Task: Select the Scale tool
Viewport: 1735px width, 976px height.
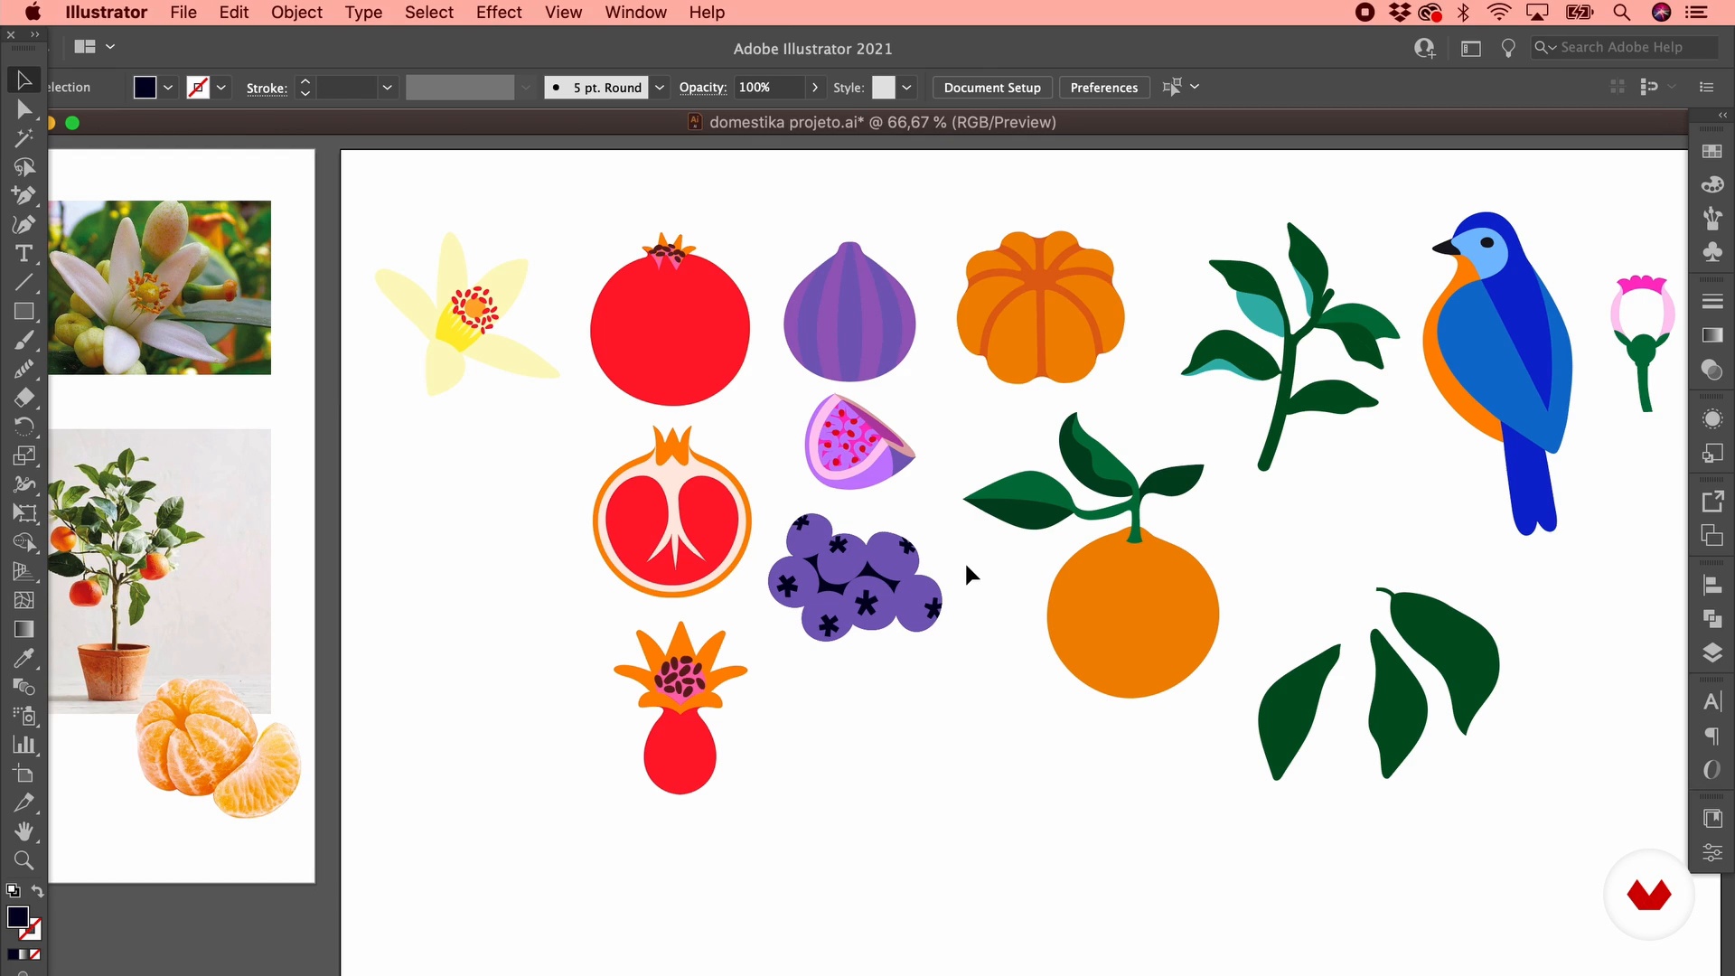Action: click(x=24, y=455)
